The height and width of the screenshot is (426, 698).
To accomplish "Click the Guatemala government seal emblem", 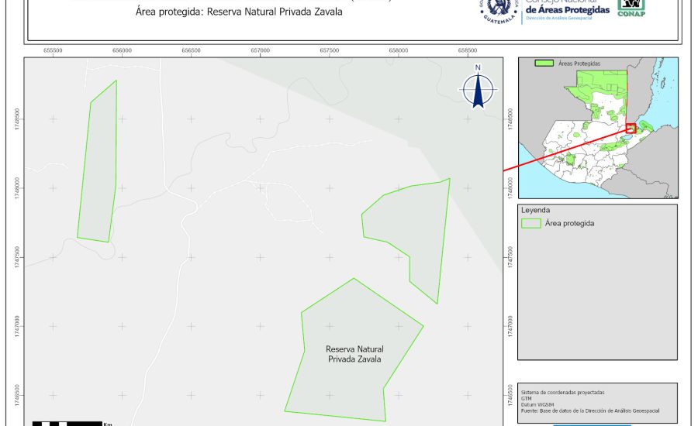I will click(499, 9).
